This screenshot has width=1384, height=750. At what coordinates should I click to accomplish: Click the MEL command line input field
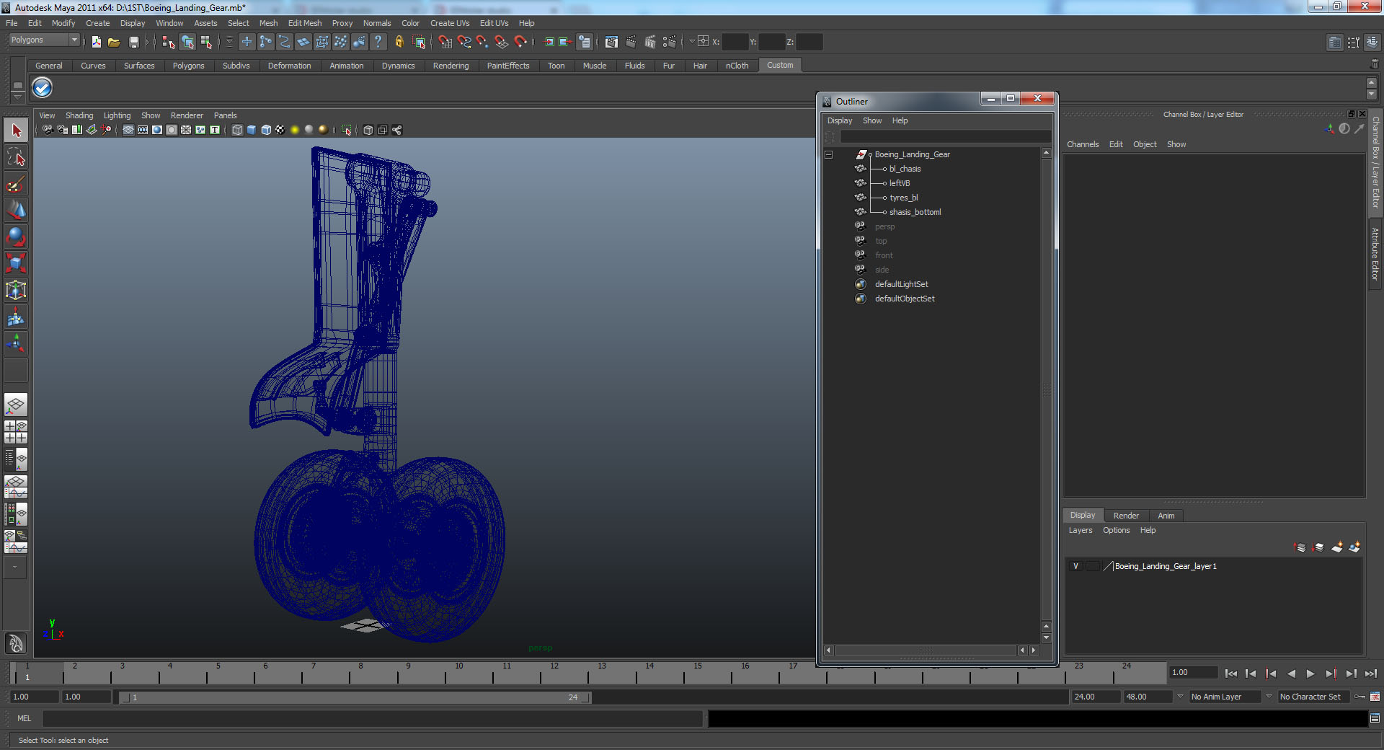point(372,718)
